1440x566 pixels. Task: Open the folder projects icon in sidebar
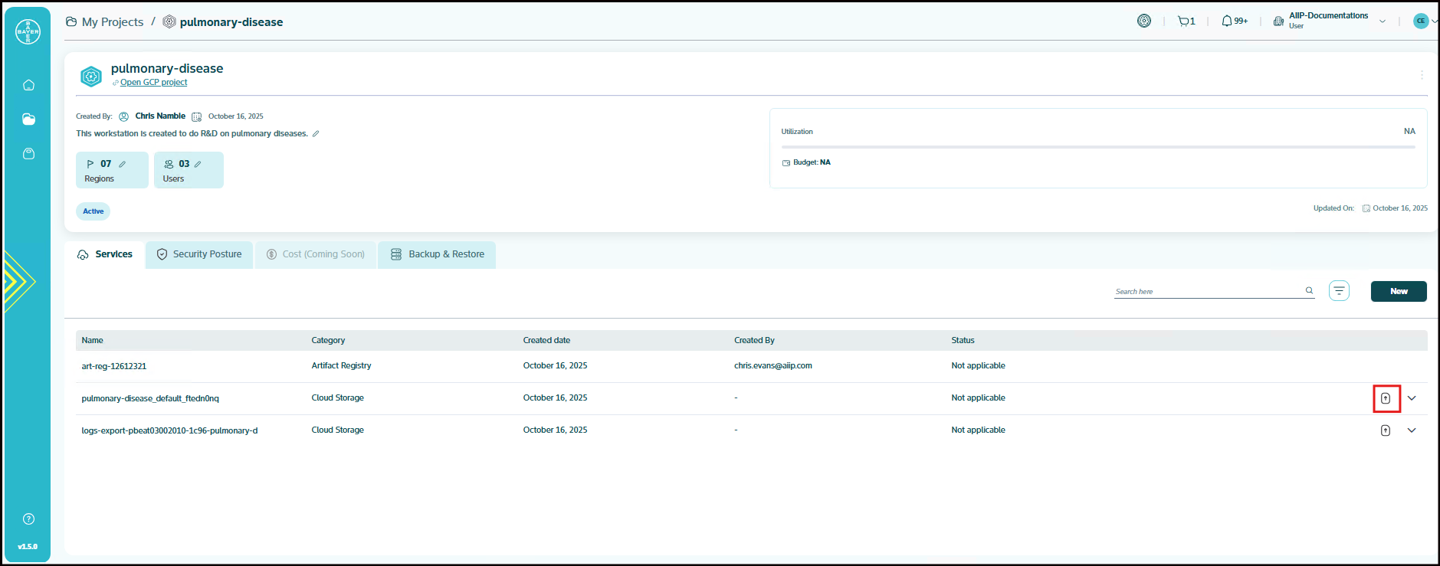click(28, 119)
